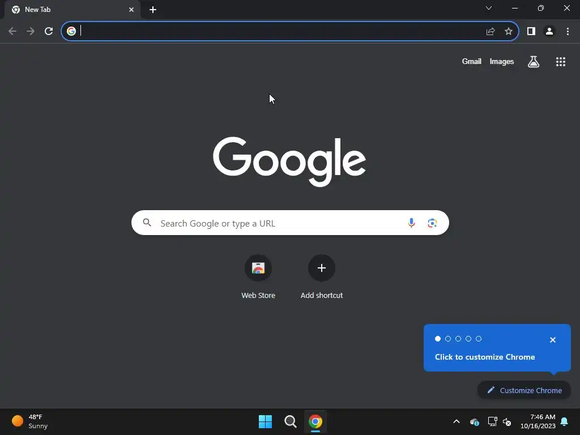The height and width of the screenshot is (435, 580).
Task: Click the magnifier icon in search box
Action: [x=147, y=222]
